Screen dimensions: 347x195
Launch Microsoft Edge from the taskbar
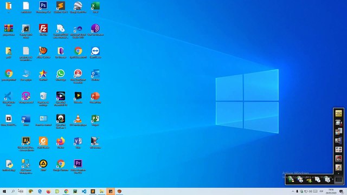point(40,191)
